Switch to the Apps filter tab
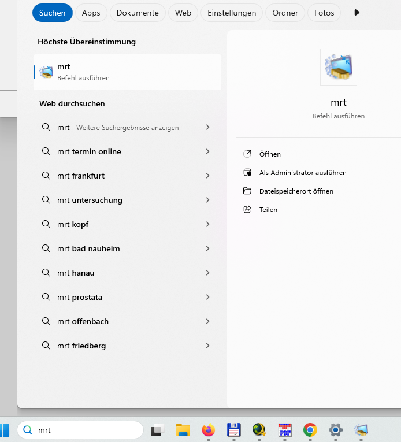Image resolution: width=401 pixels, height=442 pixels. click(x=91, y=13)
